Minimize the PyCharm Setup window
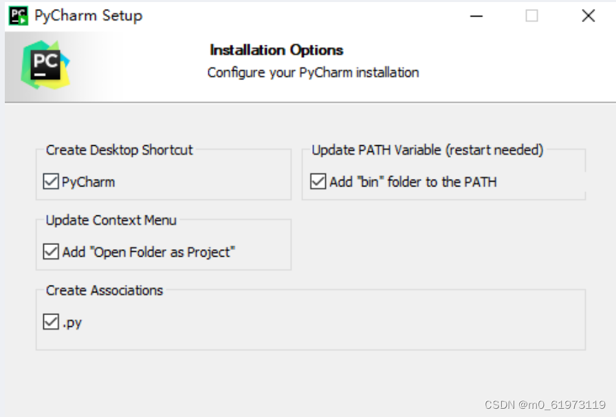 (475, 16)
